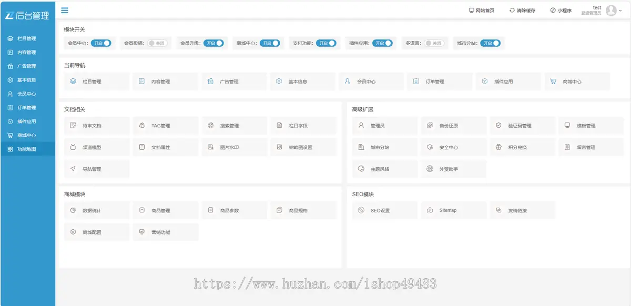Click the 管理员 person icon
Screen dimensions: 631x306
click(x=361, y=126)
